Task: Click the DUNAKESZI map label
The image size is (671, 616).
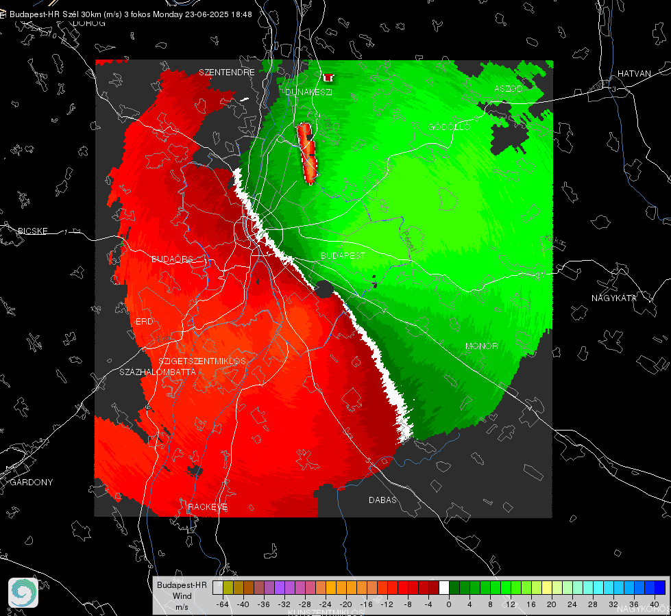Action: (x=308, y=92)
